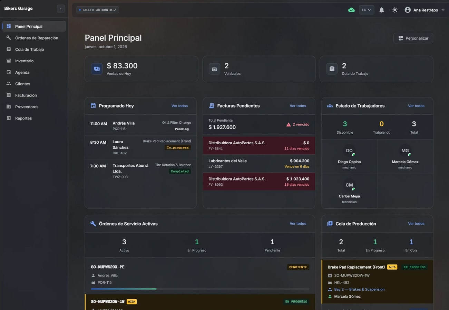Click the ALTA priority tag
449x310 pixels.
[x=392, y=267]
